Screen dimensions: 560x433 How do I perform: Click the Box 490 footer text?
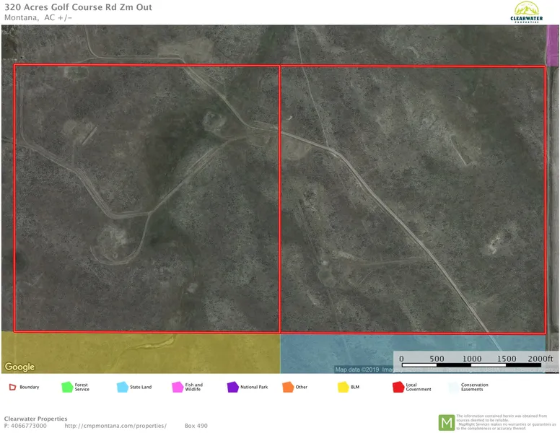pos(196,426)
